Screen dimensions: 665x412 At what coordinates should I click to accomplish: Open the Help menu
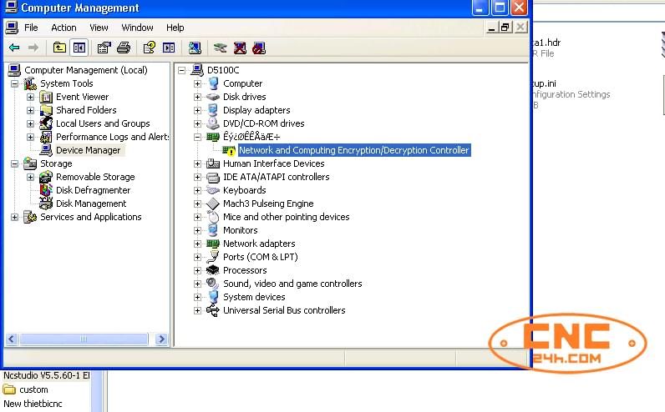(175, 28)
